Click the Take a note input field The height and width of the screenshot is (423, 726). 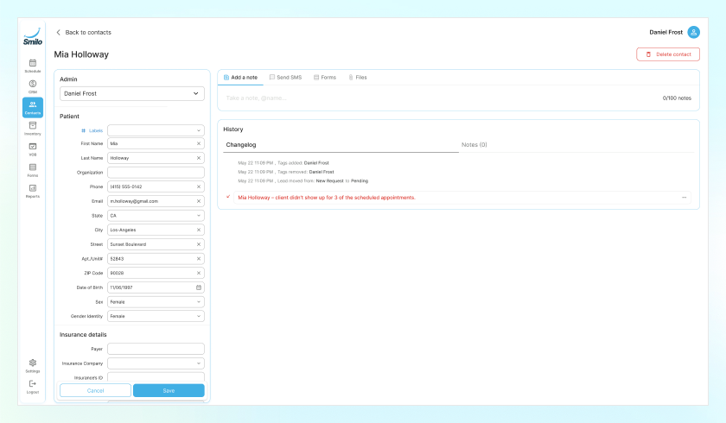[440, 98]
